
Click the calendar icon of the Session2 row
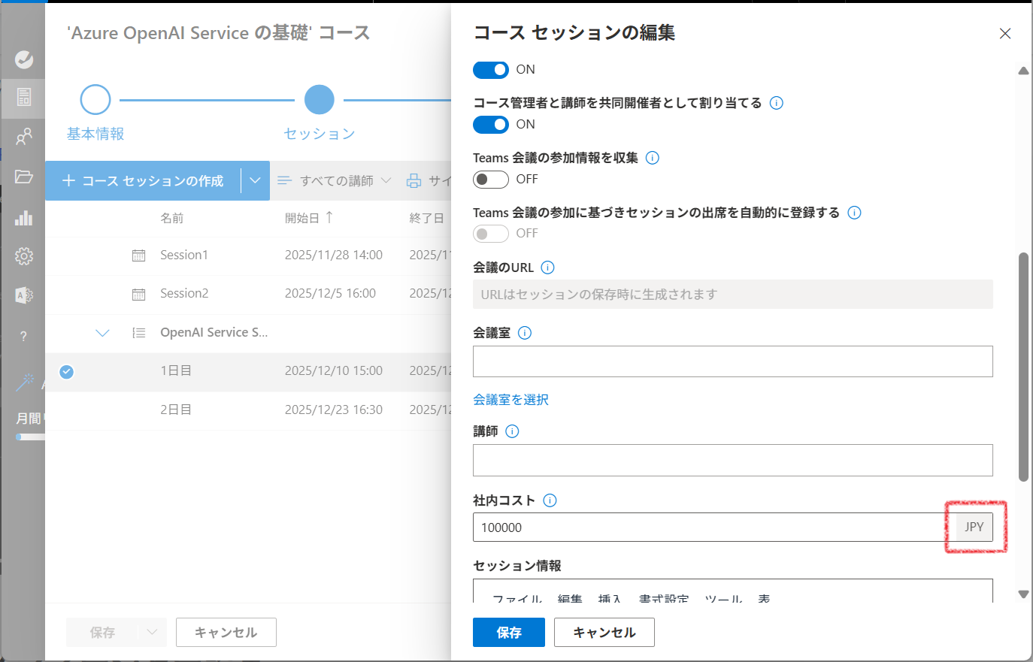(139, 294)
